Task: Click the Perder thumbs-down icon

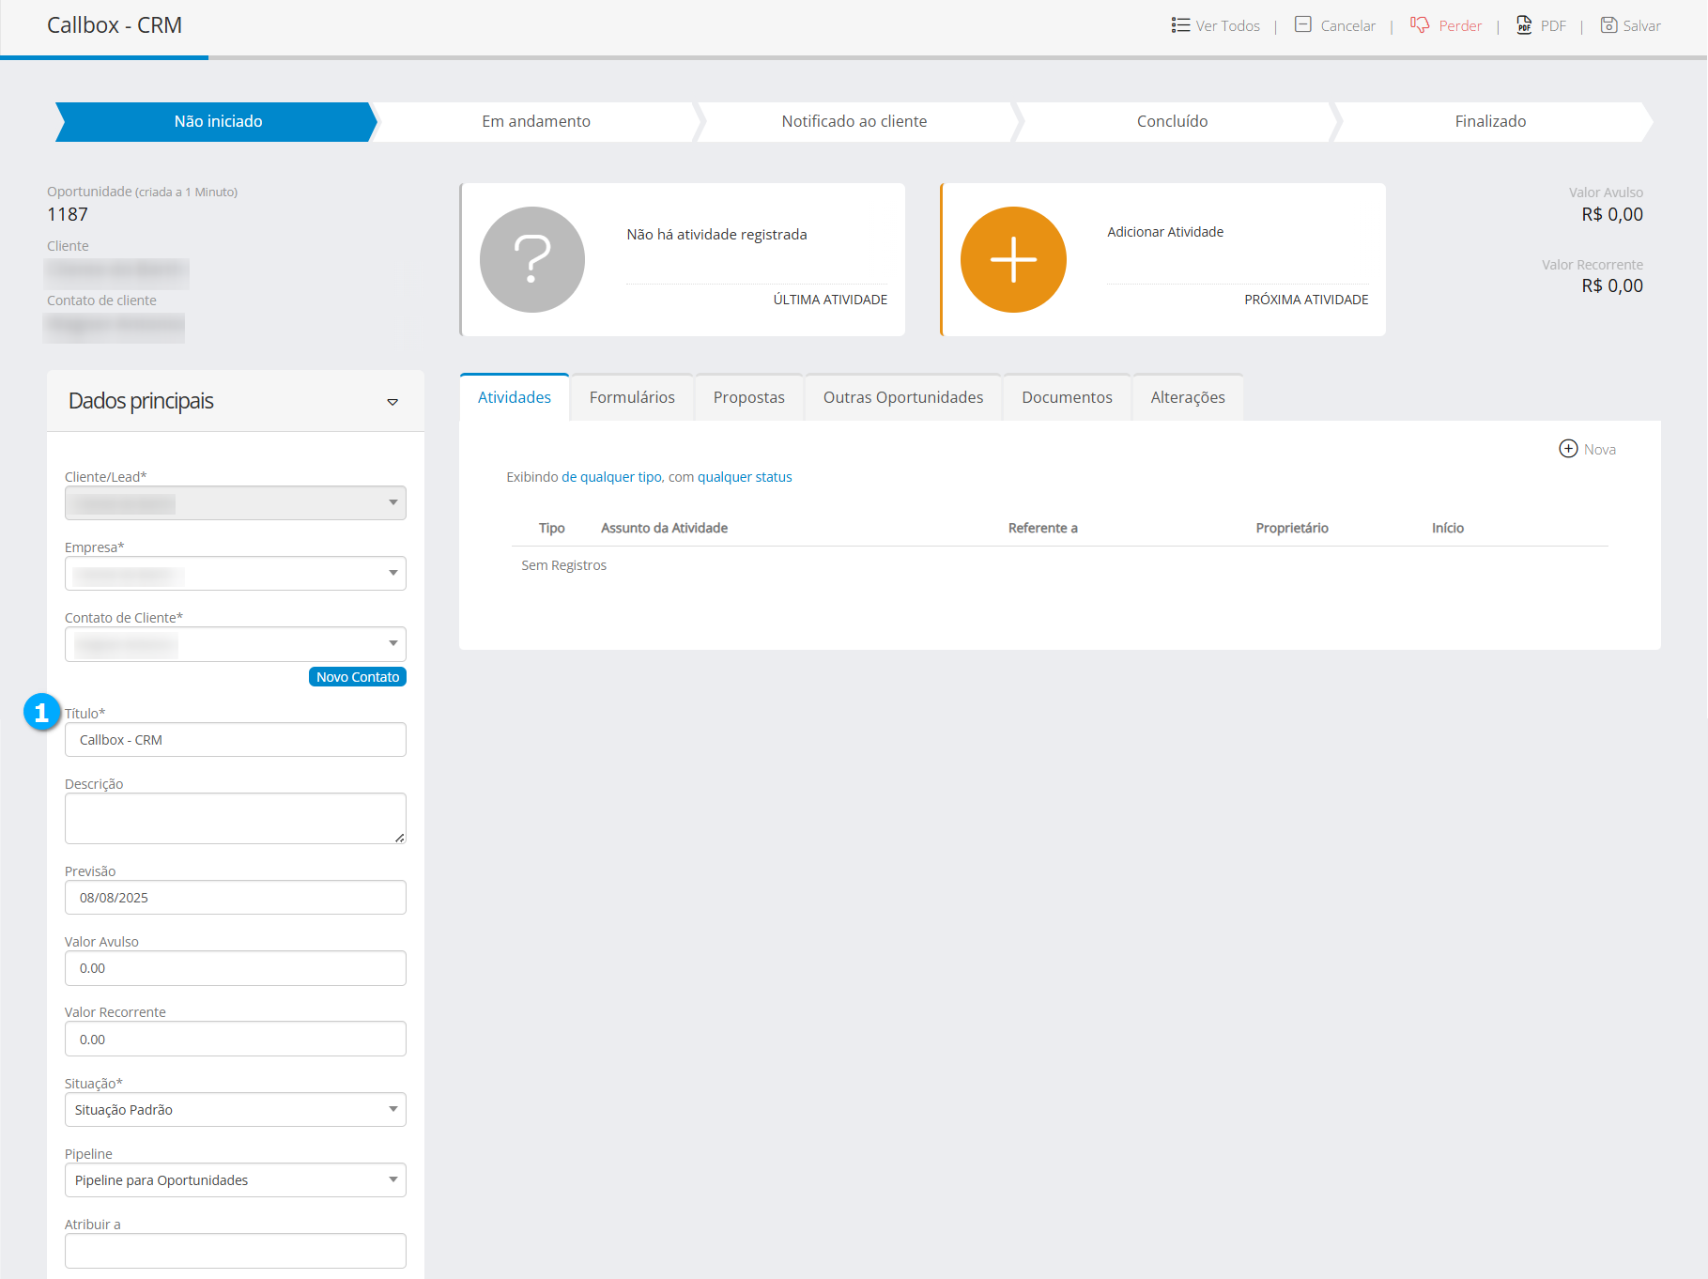Action: coord(1419,24)
